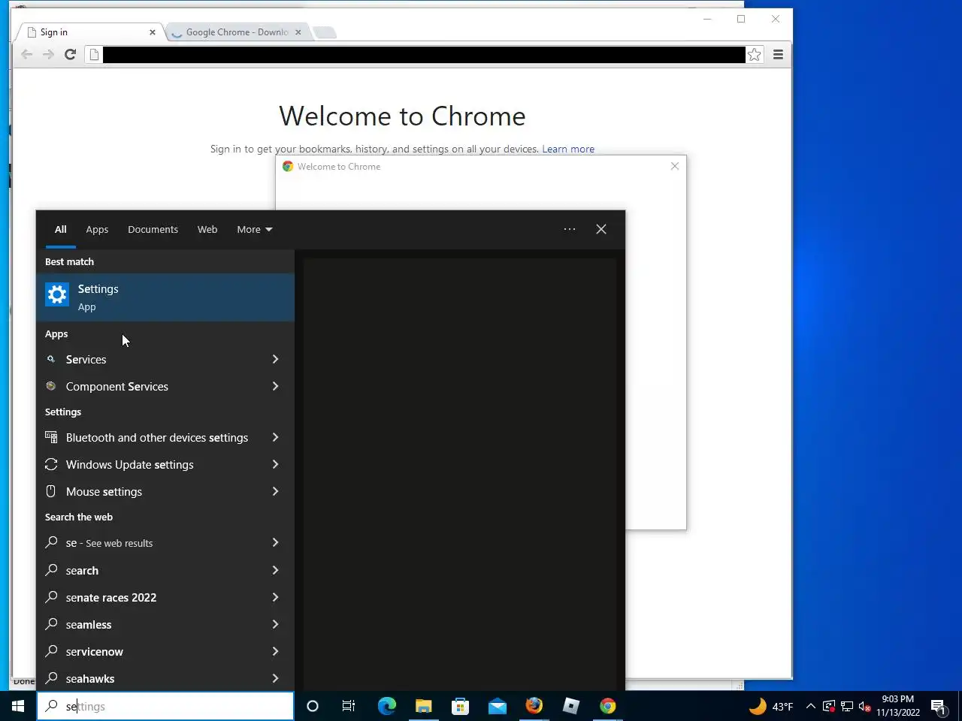Screen dimensions: 962x721
Task: Close the Welcome to Chrome popup
Action: point(675,166)
